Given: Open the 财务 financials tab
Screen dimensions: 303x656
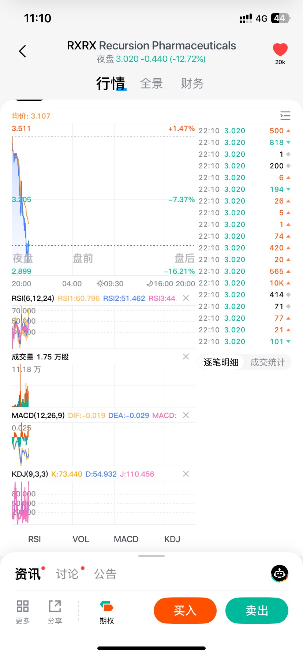Looking at the screenshot, I should tap(192, 83).
